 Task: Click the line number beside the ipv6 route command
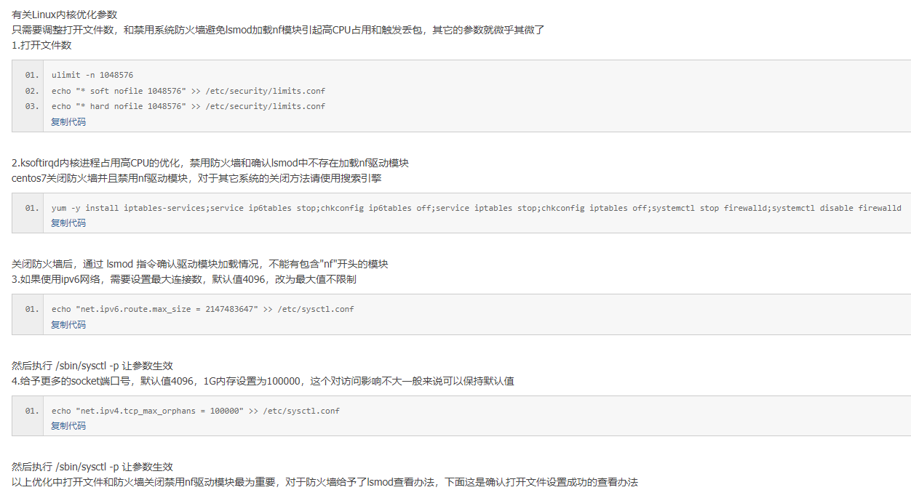[32, 310]
